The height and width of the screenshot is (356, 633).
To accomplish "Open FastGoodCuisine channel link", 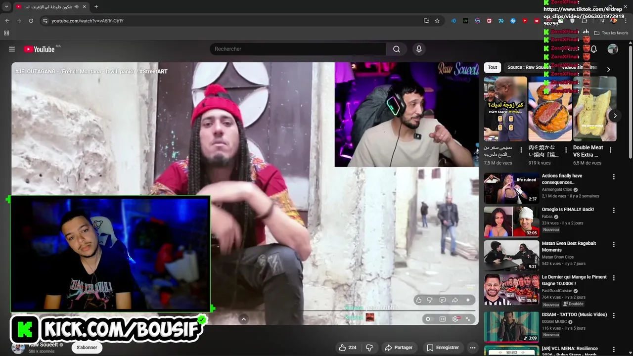I will coord(557,291).
